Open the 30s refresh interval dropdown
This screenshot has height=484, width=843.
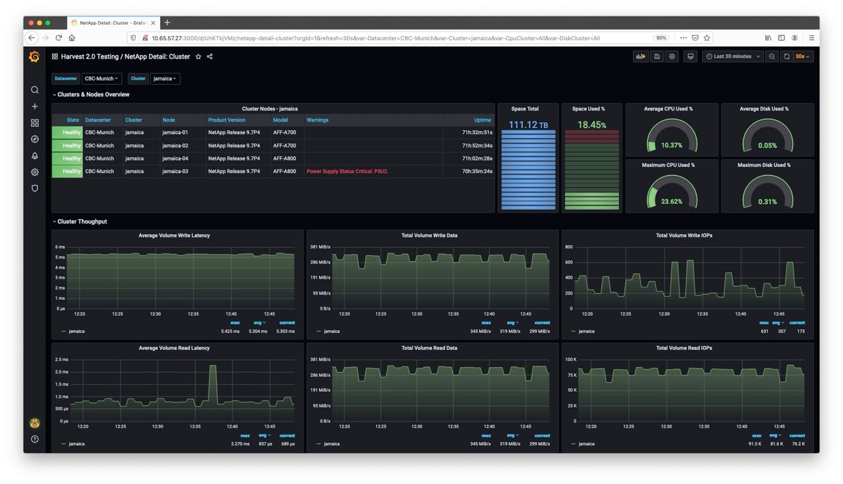tap(803, 57)
